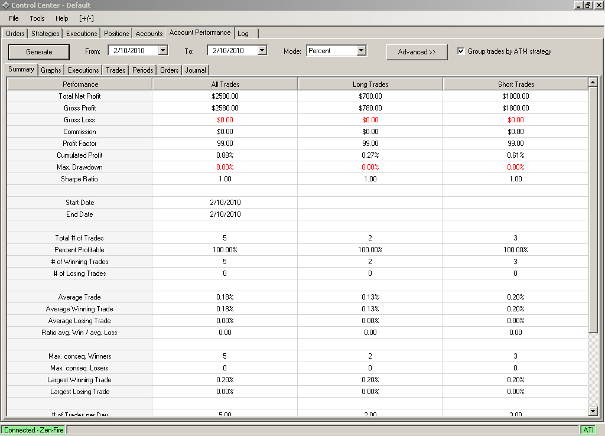Click the [+/-] menu item
The image size is (605, 436).
(86, 18)
